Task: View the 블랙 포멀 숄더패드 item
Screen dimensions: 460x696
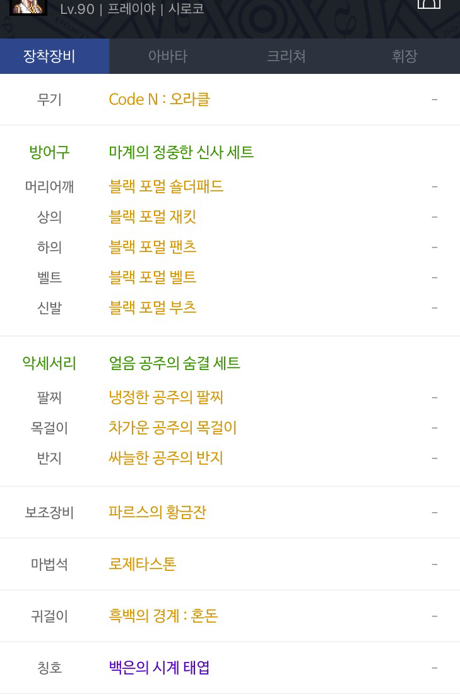Action: pyautogui.click(x=166, y=186)
